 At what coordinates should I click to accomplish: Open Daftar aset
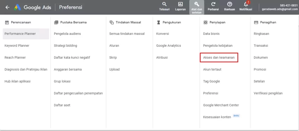pyautogui.click(x=62, y=105)
